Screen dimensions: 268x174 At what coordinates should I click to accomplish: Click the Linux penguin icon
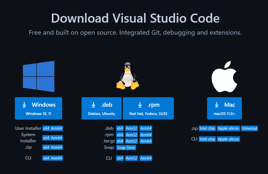pyautogui.click(x=127, y=76)
